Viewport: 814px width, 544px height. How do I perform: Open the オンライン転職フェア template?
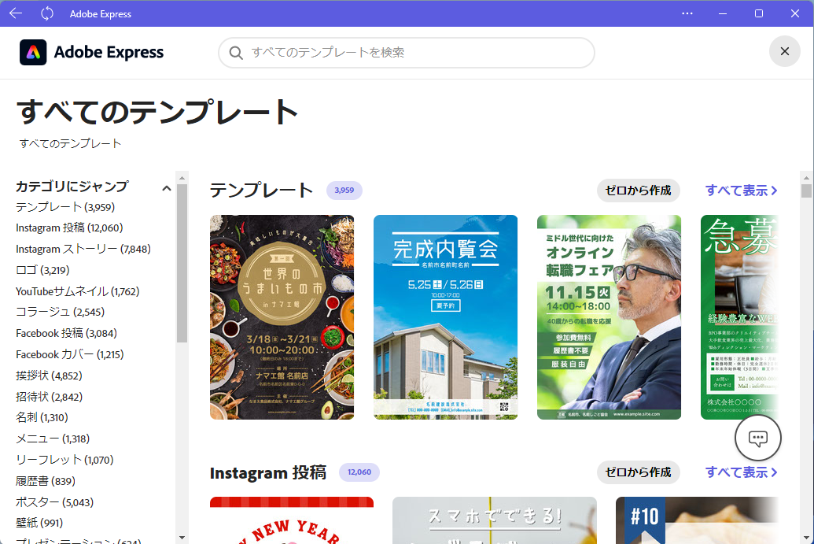609,317
